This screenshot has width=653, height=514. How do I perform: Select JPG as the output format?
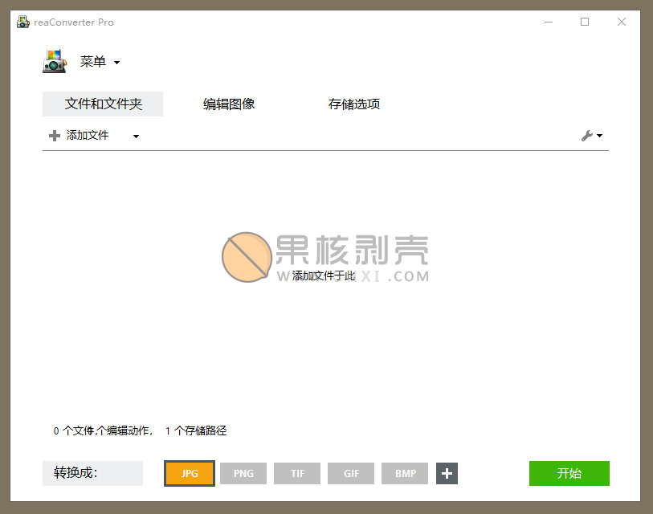(190, 474)
